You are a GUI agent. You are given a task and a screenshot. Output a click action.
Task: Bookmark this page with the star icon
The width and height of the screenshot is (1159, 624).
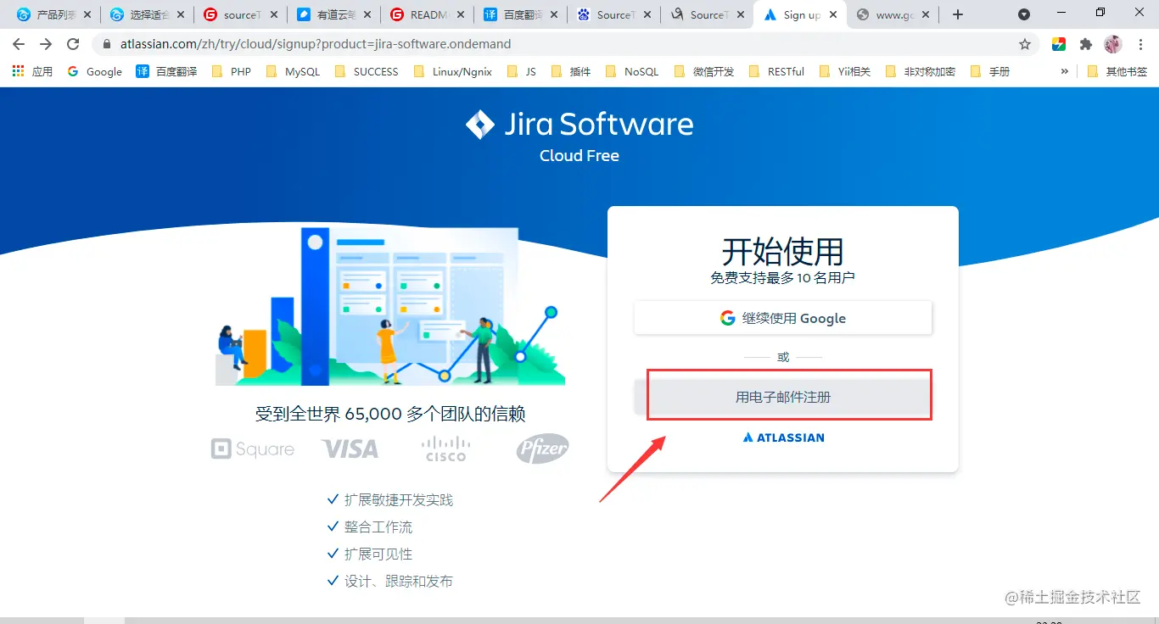[1025, 44]
